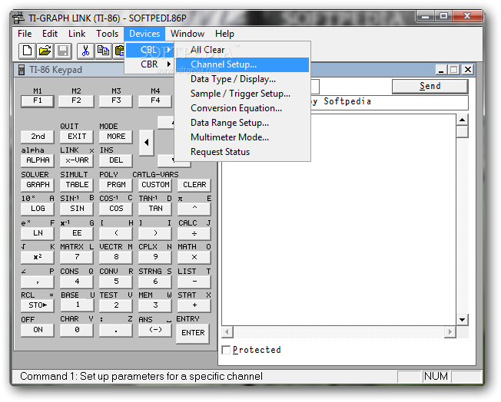The height and width of the screenshot is (402, 501).
Task: Click the PRGM keypad key
Action: coord(116,185)
